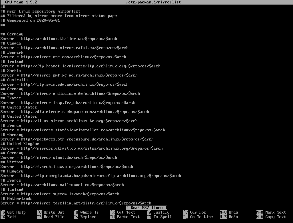Place cursor on archlinux.thaller.ws server line
This screenshot has height=223, width=293.
[x=59, y=39]
